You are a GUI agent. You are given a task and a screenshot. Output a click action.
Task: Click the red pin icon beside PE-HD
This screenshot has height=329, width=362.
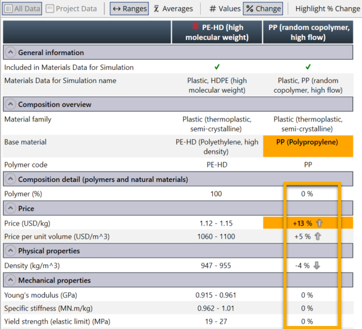(x=197, y=28)
